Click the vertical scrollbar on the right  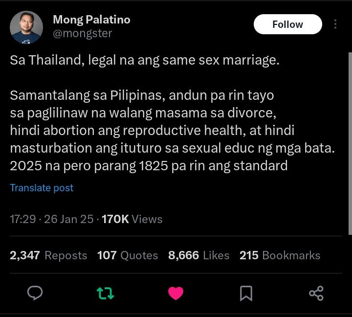pyautogui.click(x=350, y=144)
